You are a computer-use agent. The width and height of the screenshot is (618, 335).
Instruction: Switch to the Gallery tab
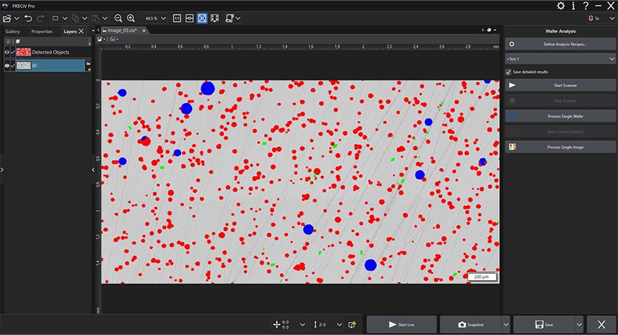[x=13, y=32]
